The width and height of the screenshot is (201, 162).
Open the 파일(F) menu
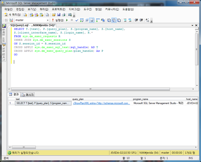pyautogui.click(x=8, y=9)
